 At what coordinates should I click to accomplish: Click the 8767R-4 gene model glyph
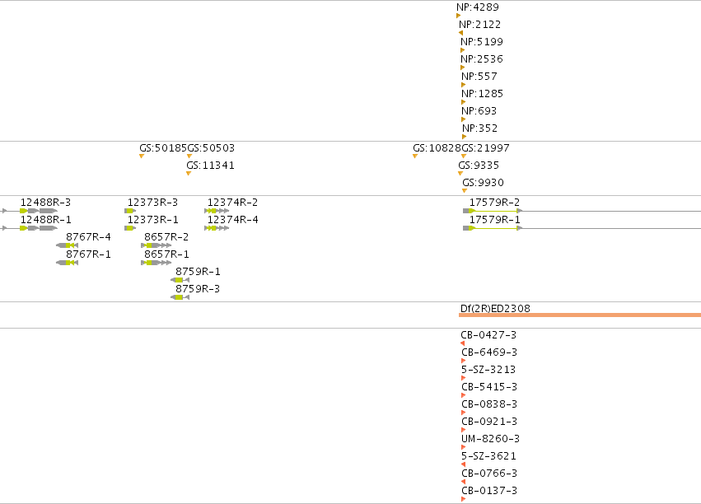(x=67, y=245)
